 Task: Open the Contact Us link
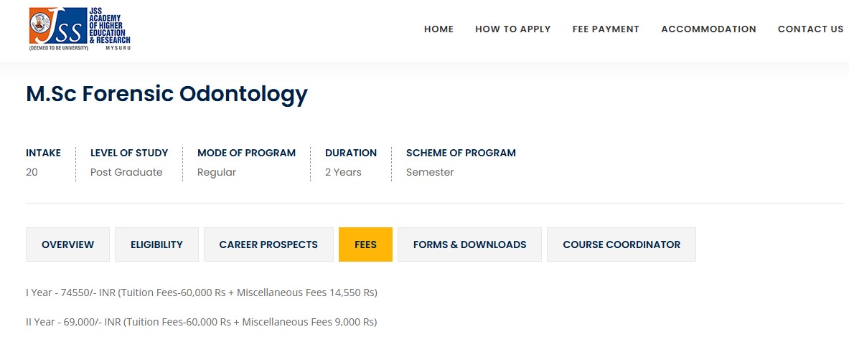tap(810, 29)
